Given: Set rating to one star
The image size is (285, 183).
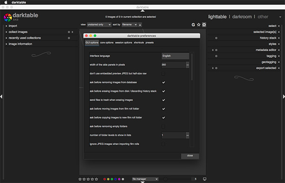Looking at the screenshot, I should pyautogui.click(x=80, y=179).
